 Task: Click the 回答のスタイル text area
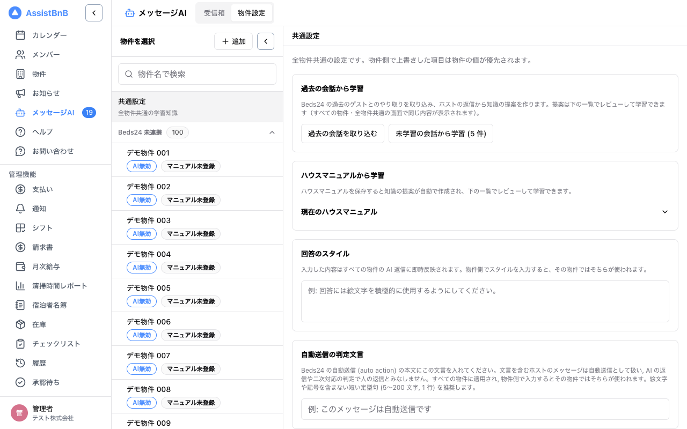click(485, 301)
